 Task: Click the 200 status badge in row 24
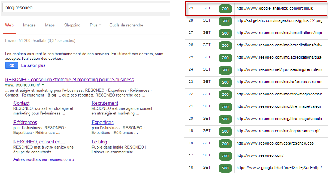tap(225, 70)
